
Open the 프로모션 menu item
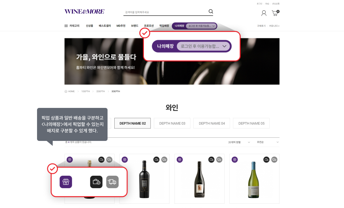[x=149, y=26]
